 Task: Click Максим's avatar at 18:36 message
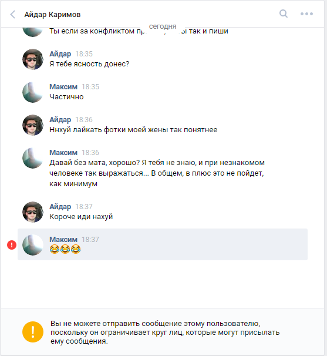click(x=33, y=158)
